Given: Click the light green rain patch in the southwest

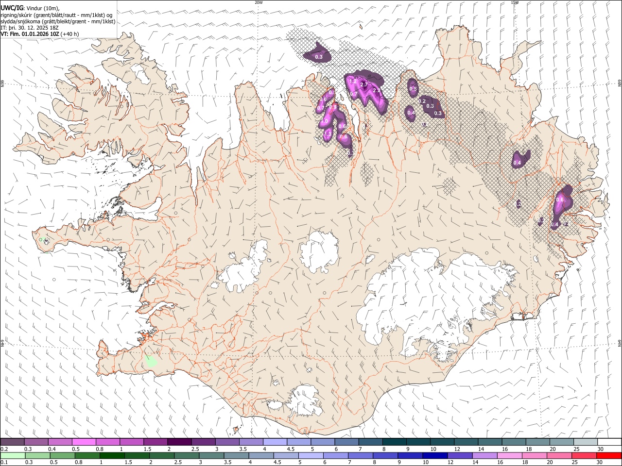Looking at the screenshot, I should tap(151, 361).
